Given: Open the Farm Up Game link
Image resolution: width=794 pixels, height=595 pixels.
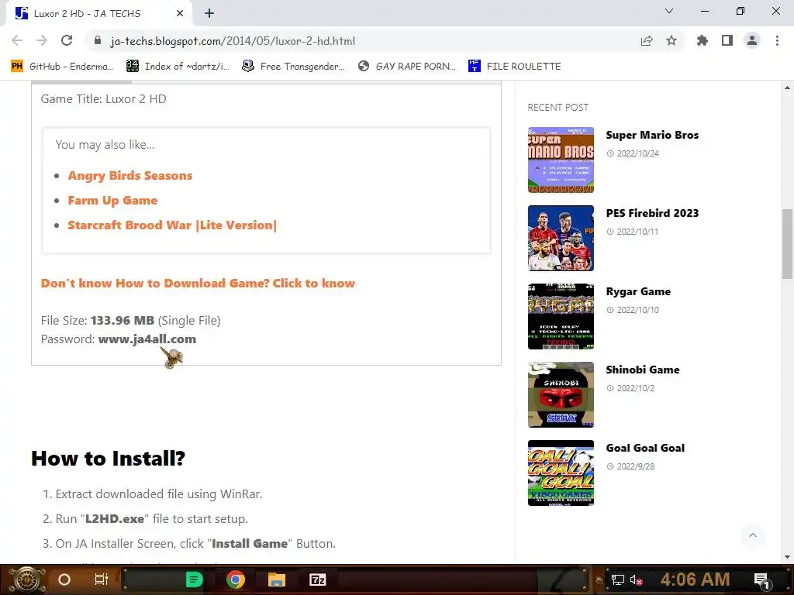Looking at the screenshot, I should coord(112,201).
